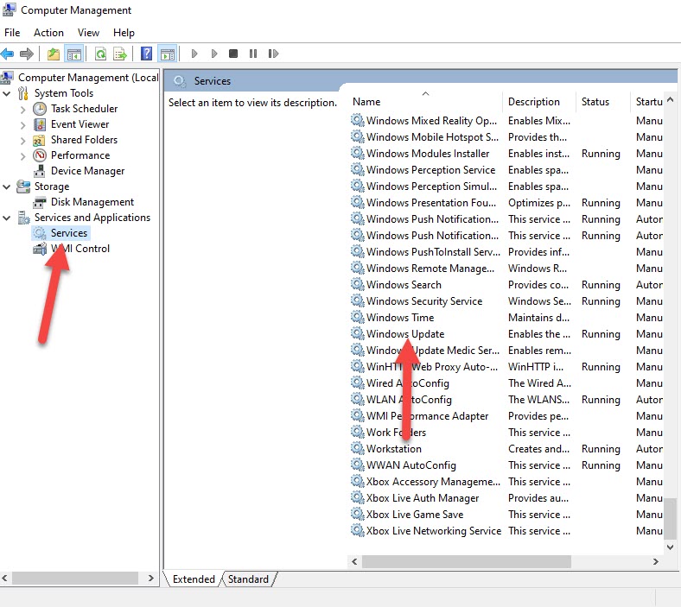Screen dimensions: 681x607
Task: Click the Refresh toolbar icon
Action: [100, 54]
